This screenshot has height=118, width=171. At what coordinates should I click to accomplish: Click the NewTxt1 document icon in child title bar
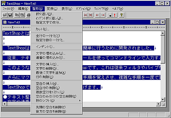[x=5, y=22]
